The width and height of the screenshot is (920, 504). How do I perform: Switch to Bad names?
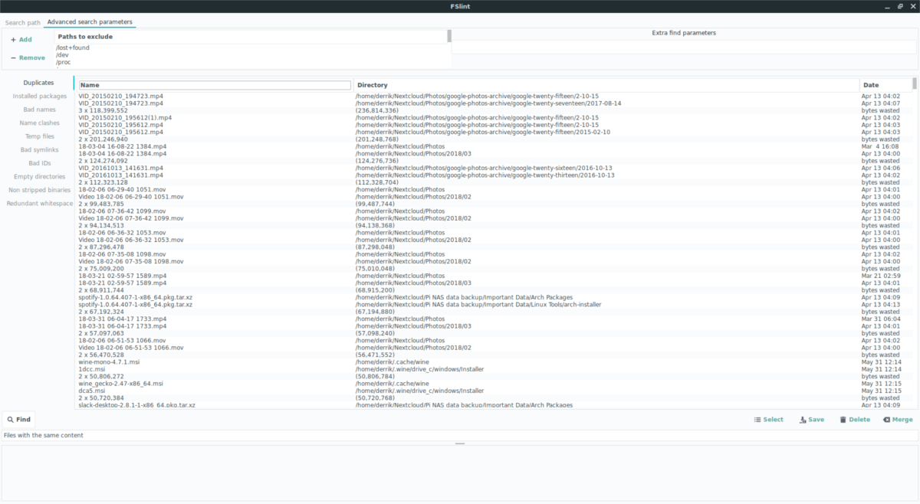pos(40,110)
